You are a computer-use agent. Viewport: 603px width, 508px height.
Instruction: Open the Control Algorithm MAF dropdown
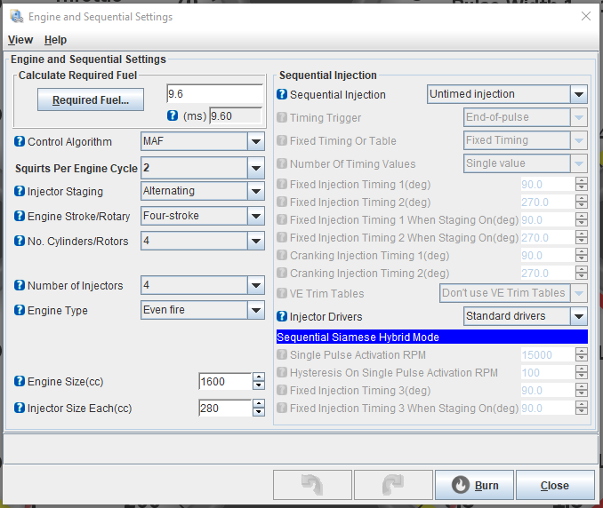[203, 141]
